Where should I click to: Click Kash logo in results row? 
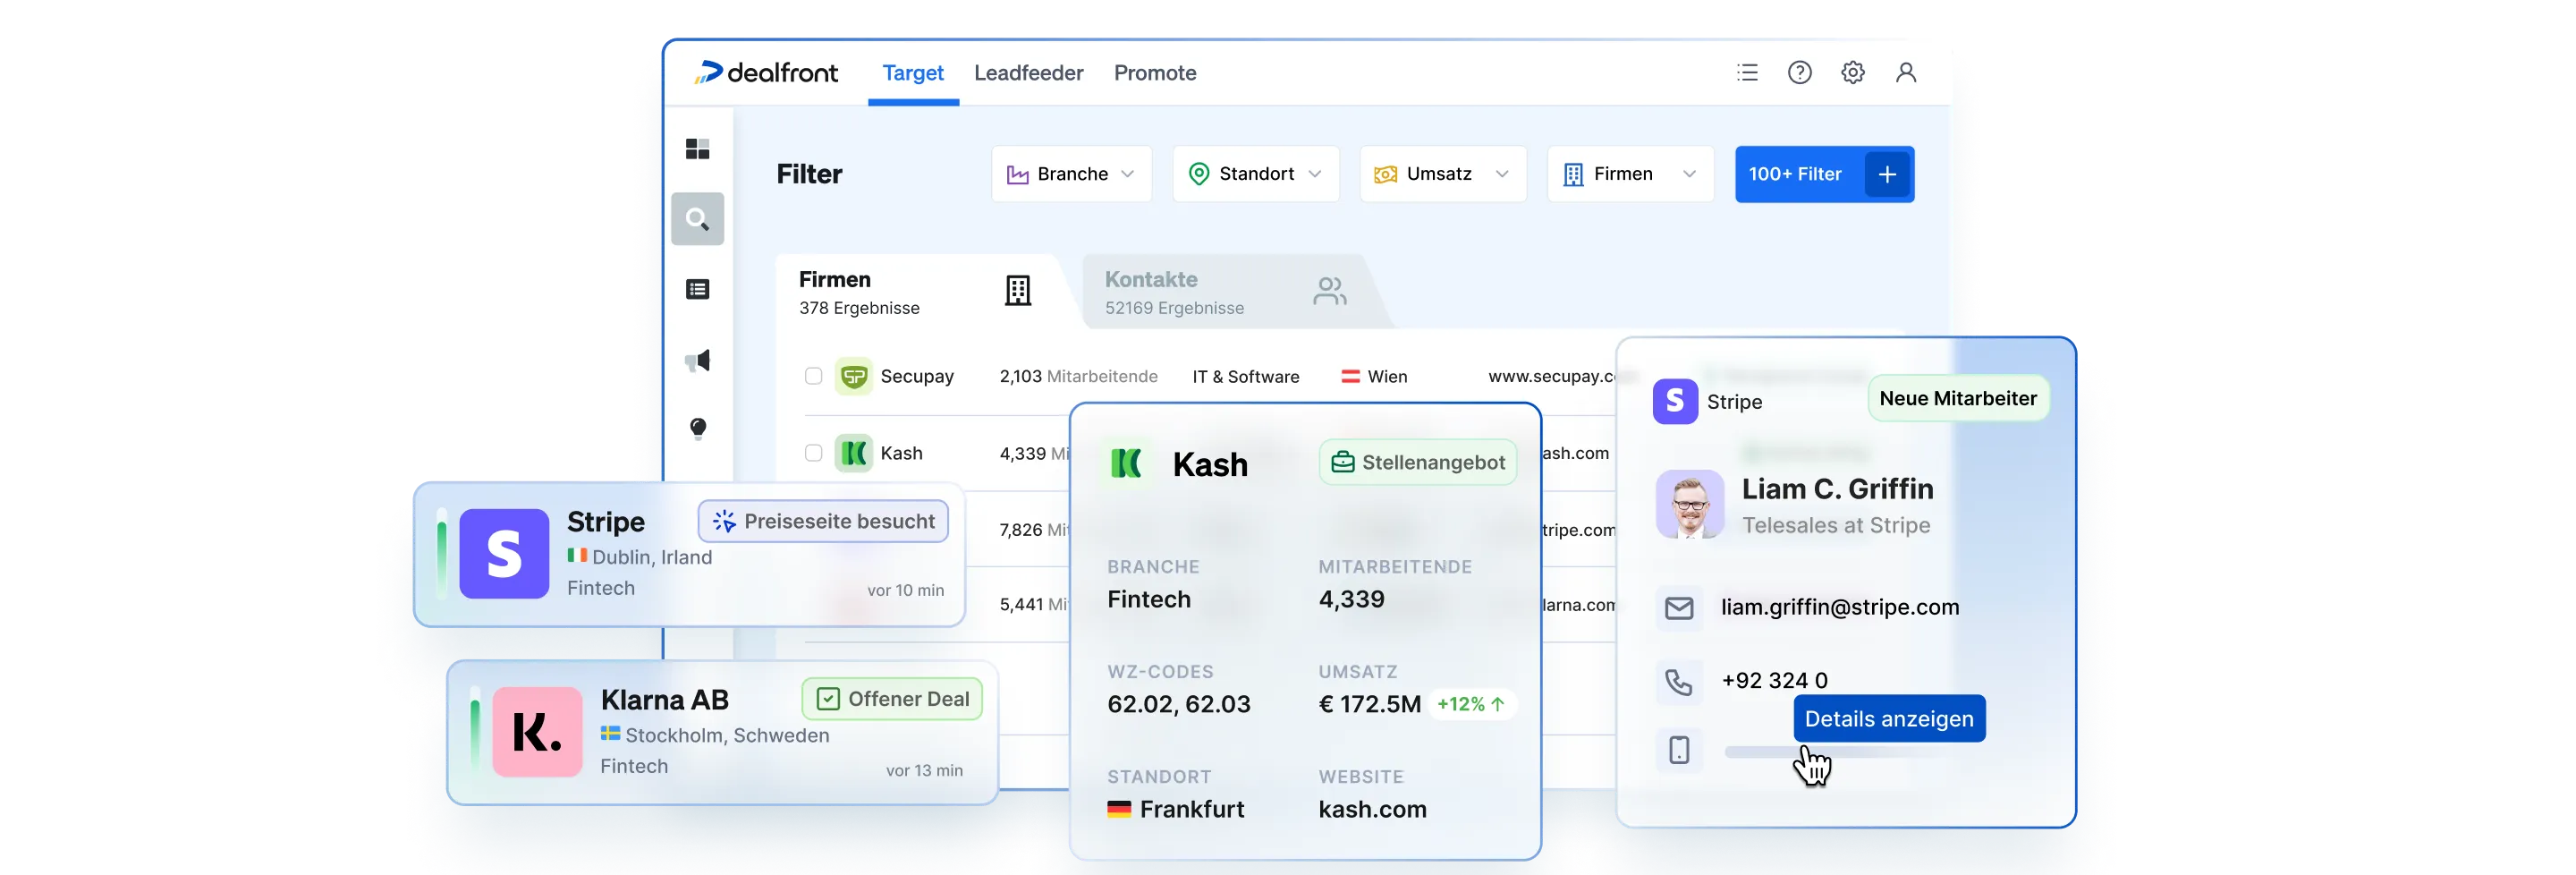pyautogui.click(x=853, y=453)
